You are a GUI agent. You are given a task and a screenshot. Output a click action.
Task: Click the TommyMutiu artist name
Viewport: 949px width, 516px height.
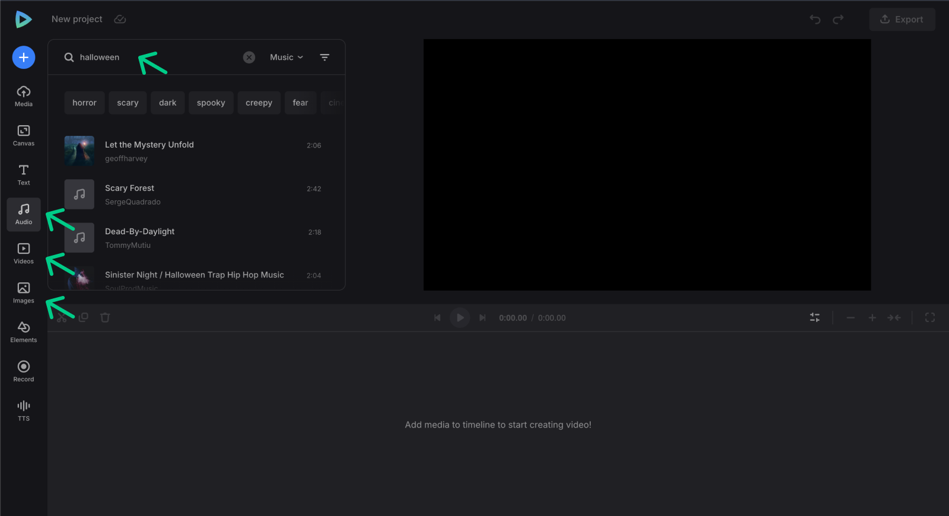tap(128, 245)
